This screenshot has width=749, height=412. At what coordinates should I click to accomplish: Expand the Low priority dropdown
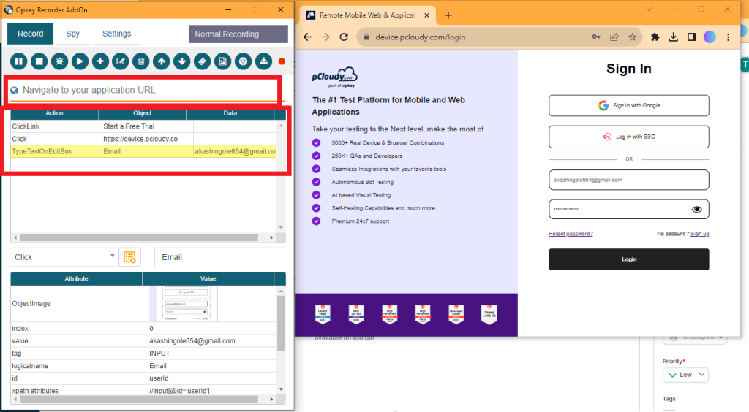pyautogui.click(x=685, y=375)
